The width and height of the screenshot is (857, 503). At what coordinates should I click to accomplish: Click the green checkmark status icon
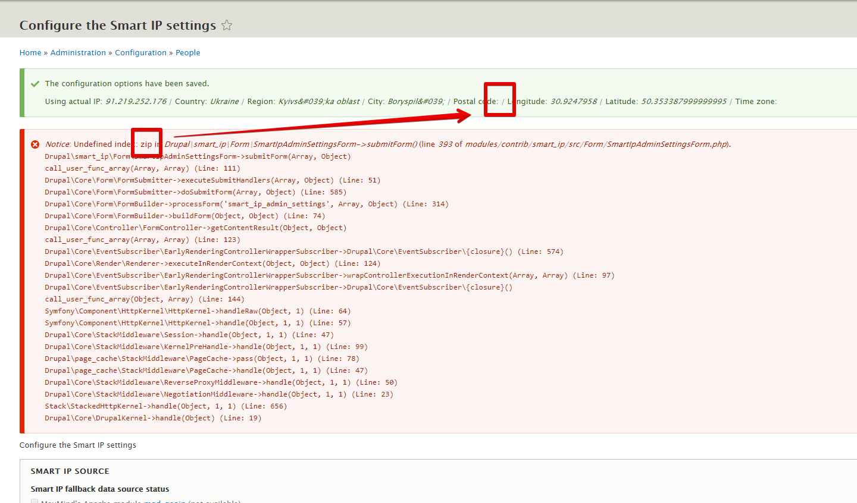[x=35, y=84]
